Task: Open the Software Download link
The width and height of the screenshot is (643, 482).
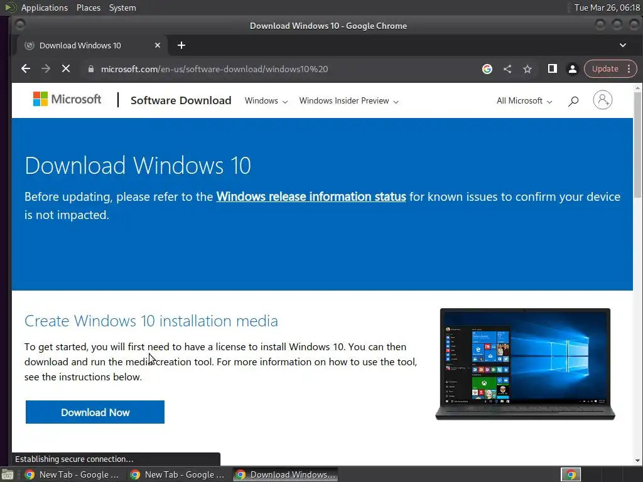Action: [x=181, y=100]
